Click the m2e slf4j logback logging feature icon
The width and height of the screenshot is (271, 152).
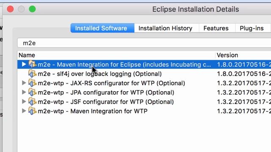[32, 73]
